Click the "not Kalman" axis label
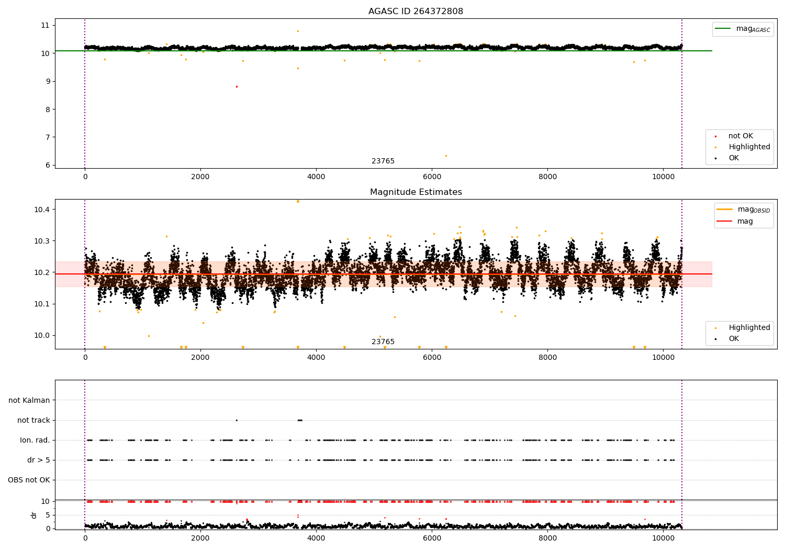 (x=29, y=401)
